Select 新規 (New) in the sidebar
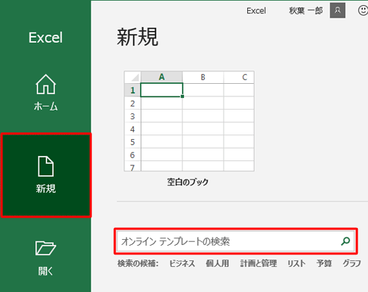The height and width of the screenshot is (292, 368). coord(46,175)
